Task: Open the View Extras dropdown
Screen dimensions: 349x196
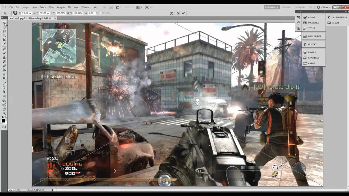Action: [x=119, y=7]
